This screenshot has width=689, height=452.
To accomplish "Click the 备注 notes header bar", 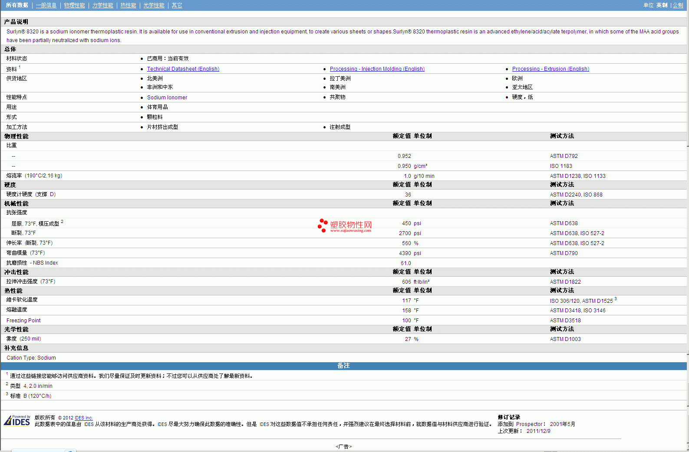I will pos(343,366).
